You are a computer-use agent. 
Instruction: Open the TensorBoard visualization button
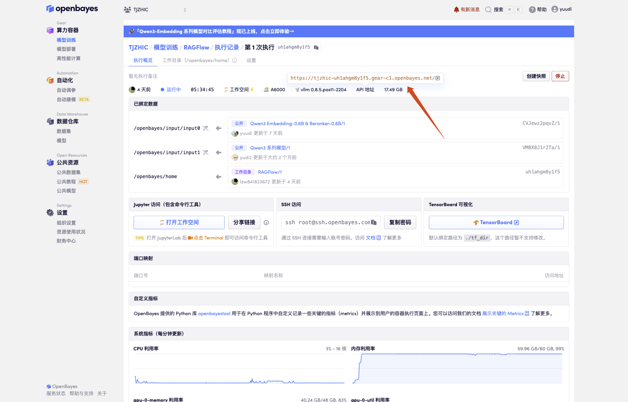pos(496,222)
